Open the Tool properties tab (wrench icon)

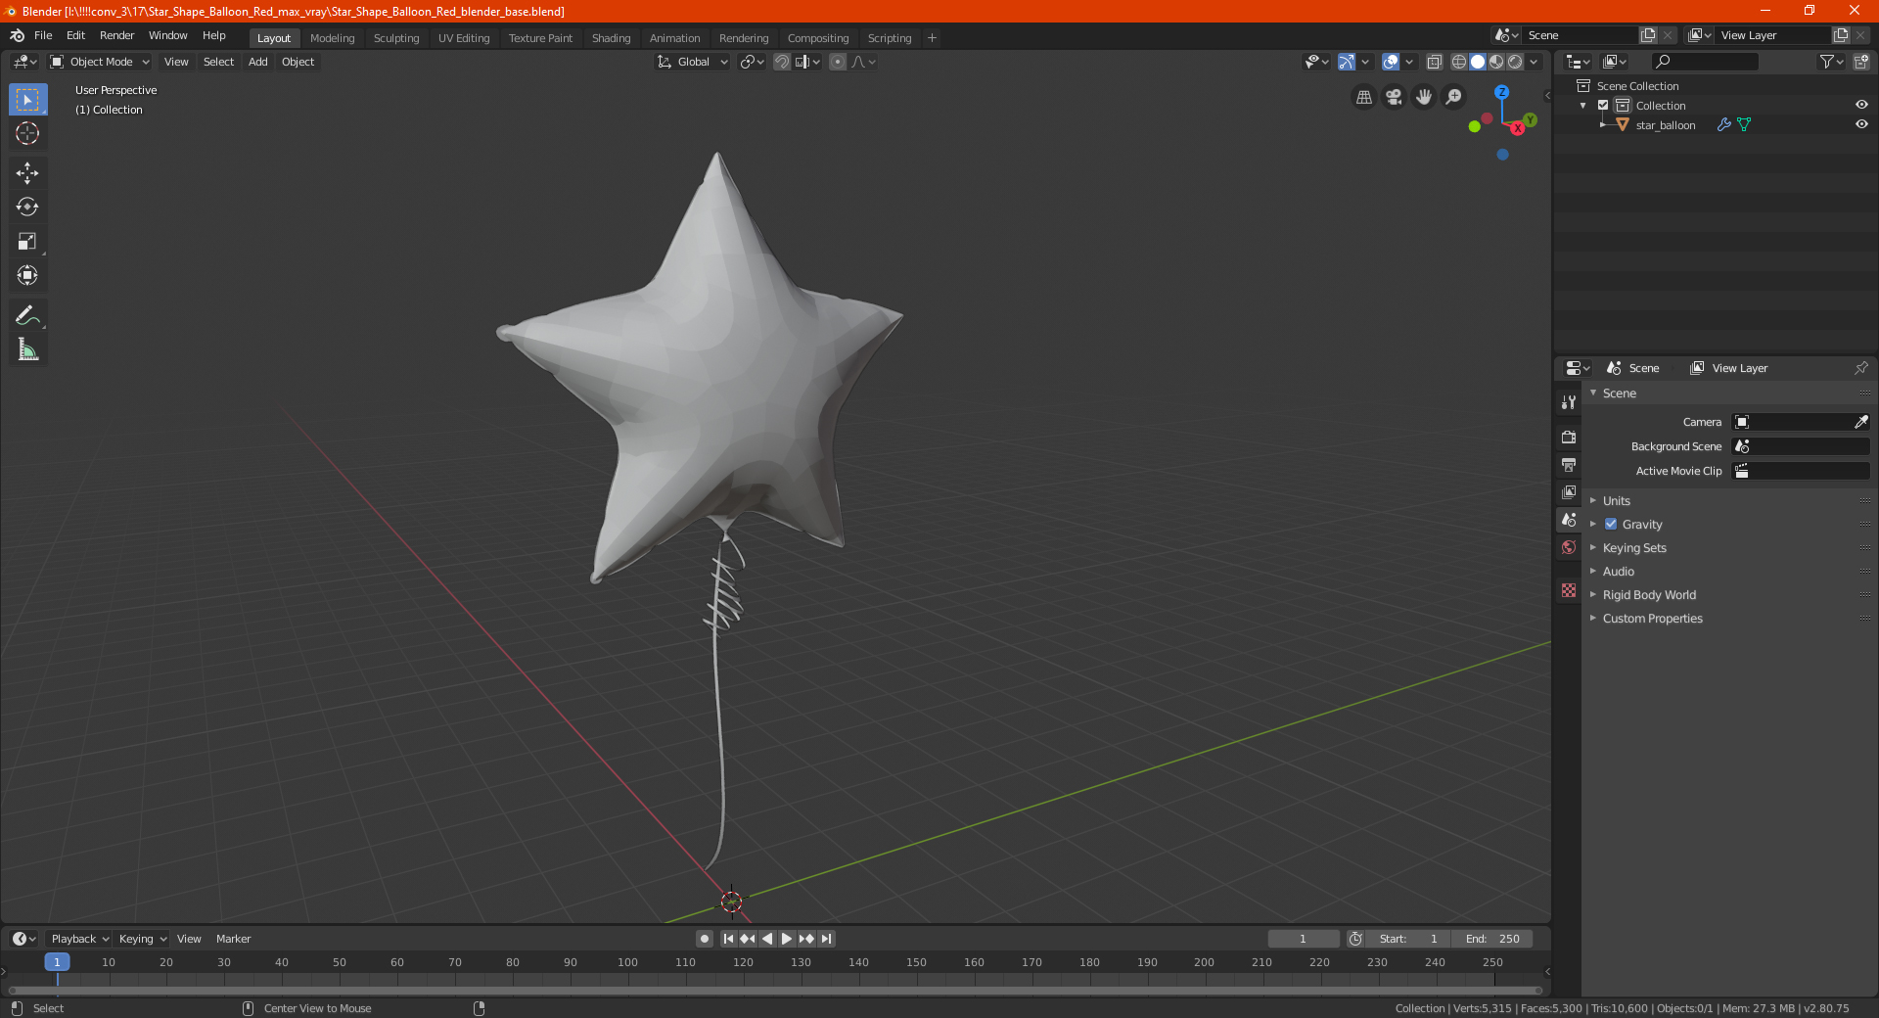(x=1569, y=402)
